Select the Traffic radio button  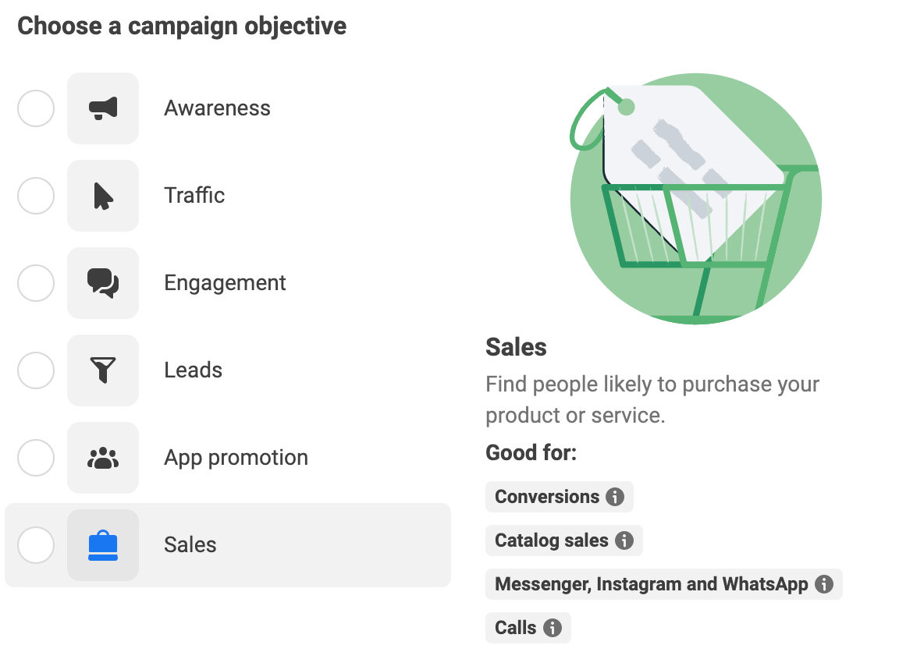[35, 196]
